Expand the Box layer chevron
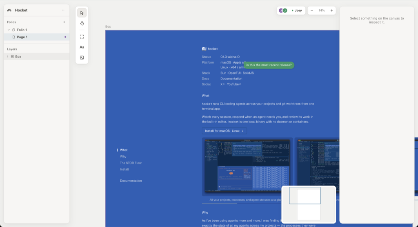418x227 pixels. coord(7,57)
